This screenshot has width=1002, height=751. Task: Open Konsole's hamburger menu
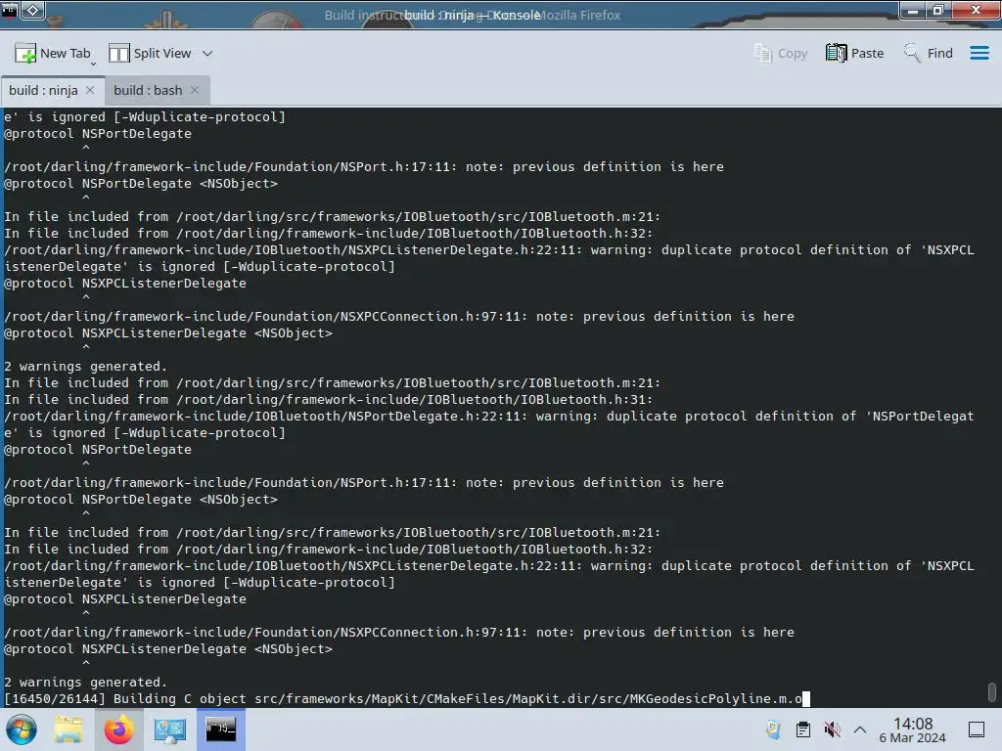click(x=979, y=53)
